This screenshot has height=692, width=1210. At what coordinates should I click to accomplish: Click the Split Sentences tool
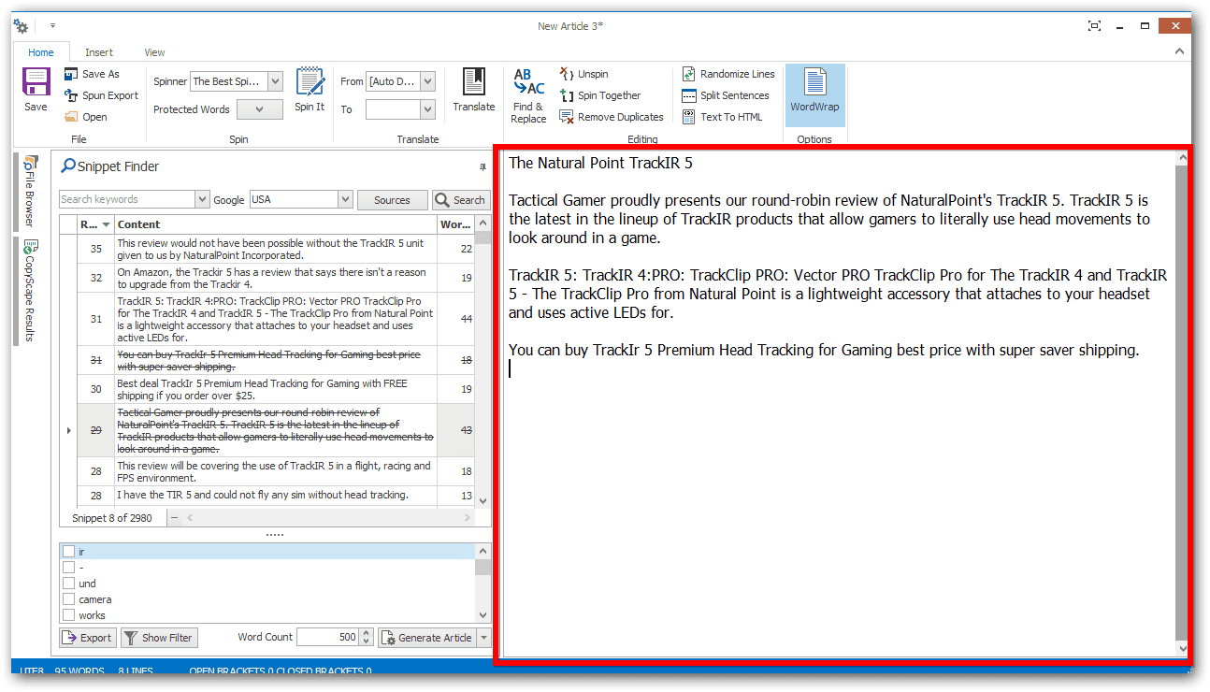coord(726,95)
